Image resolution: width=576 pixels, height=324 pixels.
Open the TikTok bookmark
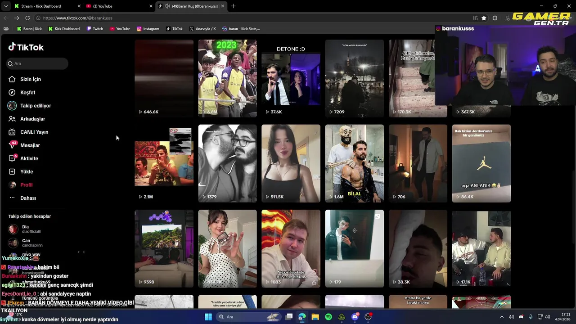tap(174, 29)
